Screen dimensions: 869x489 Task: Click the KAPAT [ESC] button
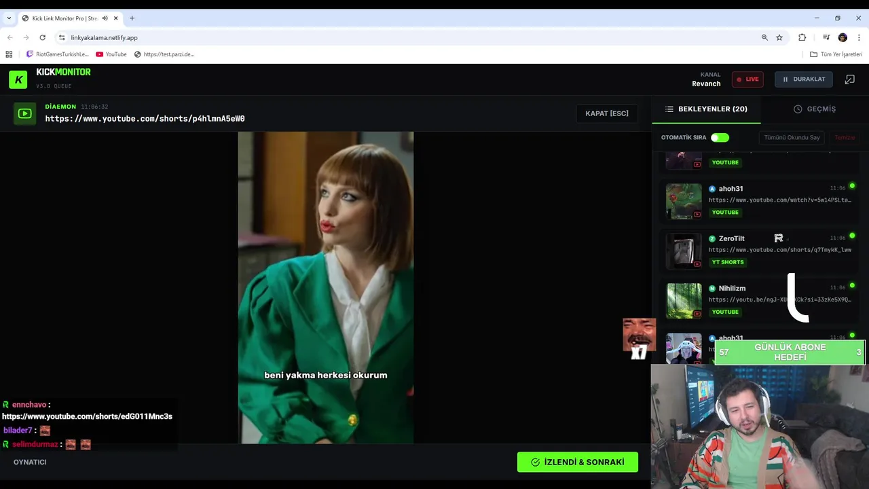[x=607, y=113]
